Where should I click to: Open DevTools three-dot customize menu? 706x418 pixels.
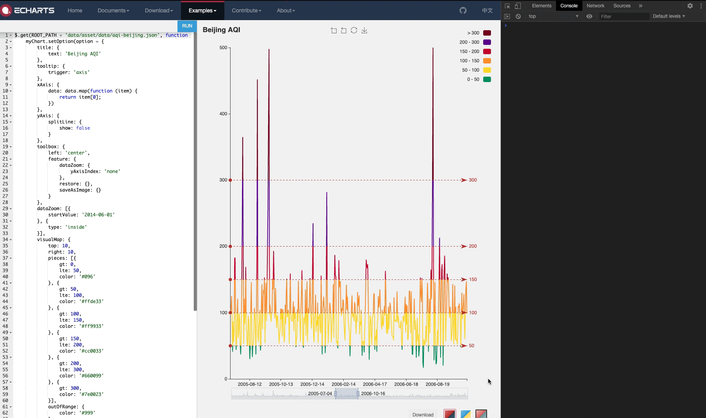pyautogui.click(x=701, y=6)
